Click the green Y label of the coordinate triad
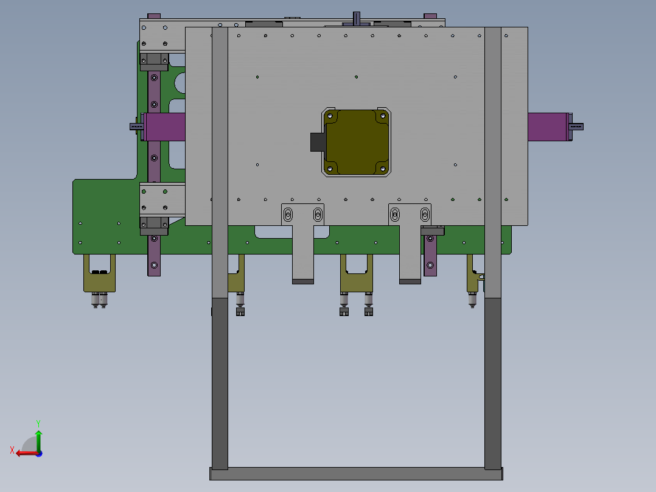 tap(39, 423)
